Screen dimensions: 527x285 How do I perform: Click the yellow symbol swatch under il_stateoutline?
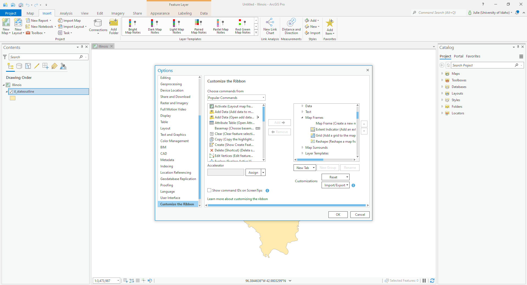[13, 98]
